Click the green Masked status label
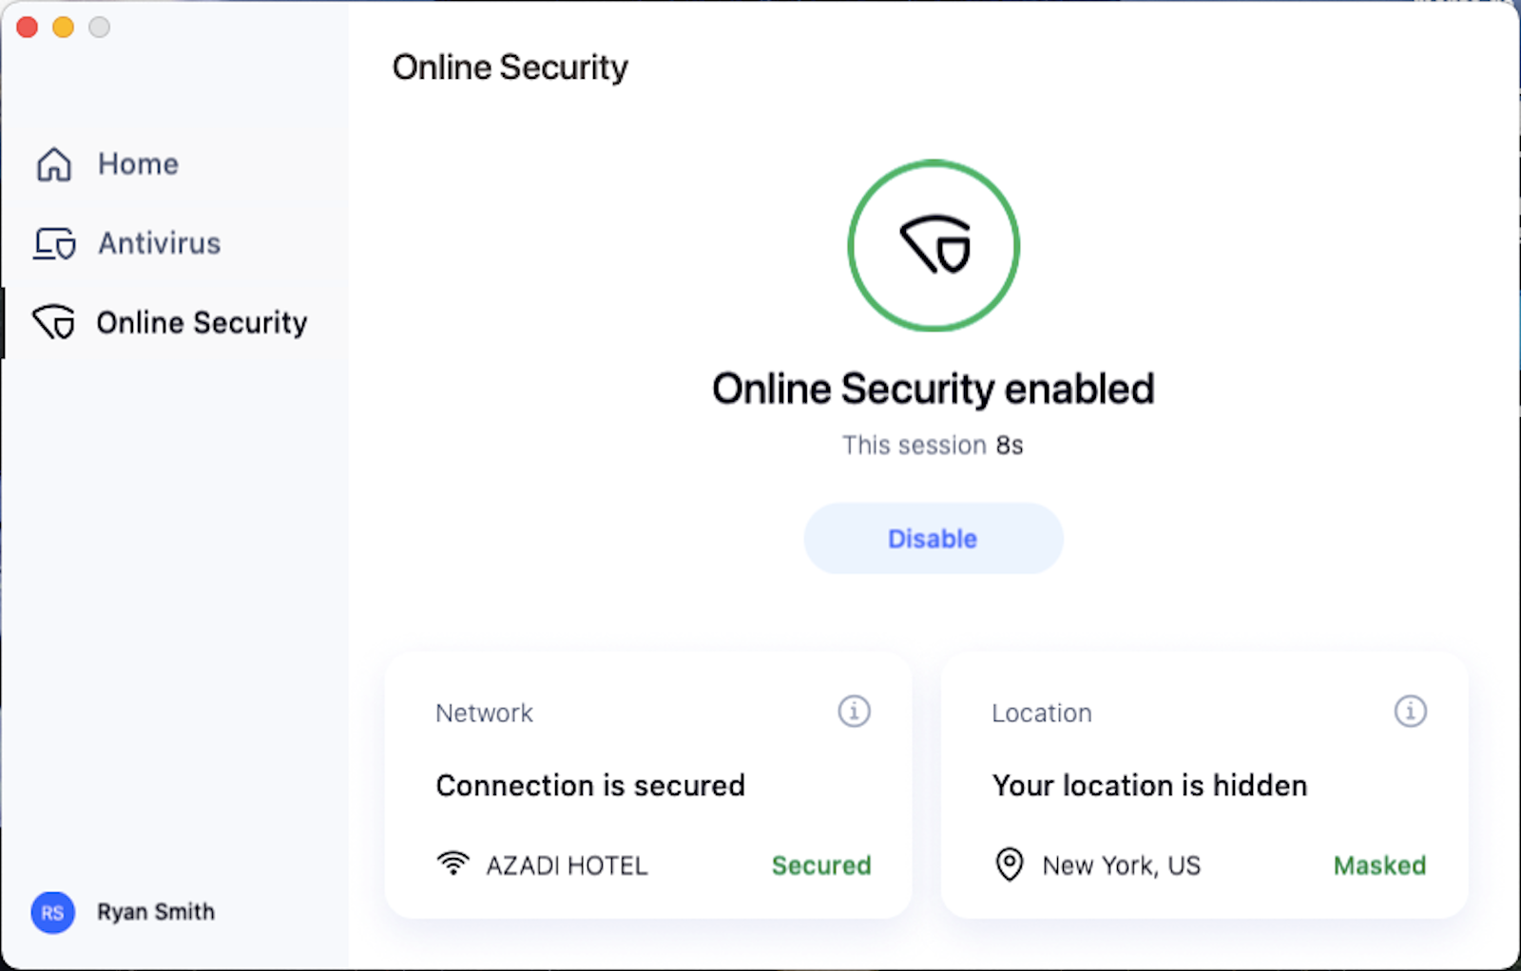The image size is (1521, 971). point(1379,866)
